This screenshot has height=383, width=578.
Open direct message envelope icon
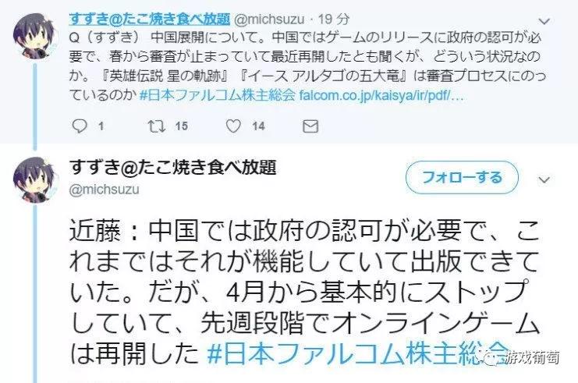point(310,126)
